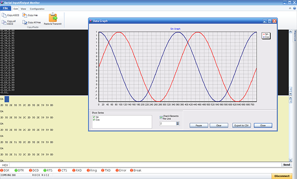Click the Paste & Transmit clipboard icon
The image size is (297, 179).
pyautogui.click(x=53, y=17)
